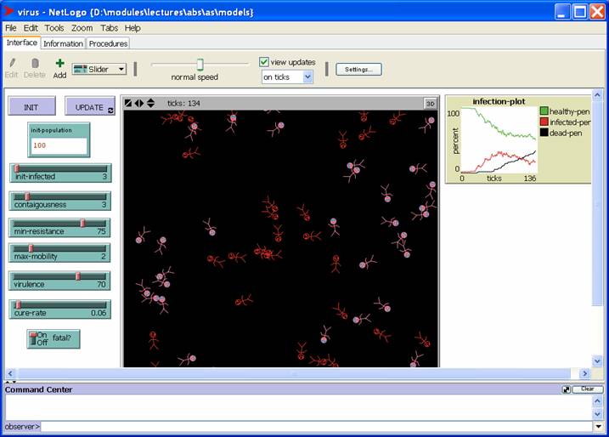Click the forever loop icon on the UPDATE button
Image resolution: width=609 pixels, height=437 pixels.
(x=110, y=111)
